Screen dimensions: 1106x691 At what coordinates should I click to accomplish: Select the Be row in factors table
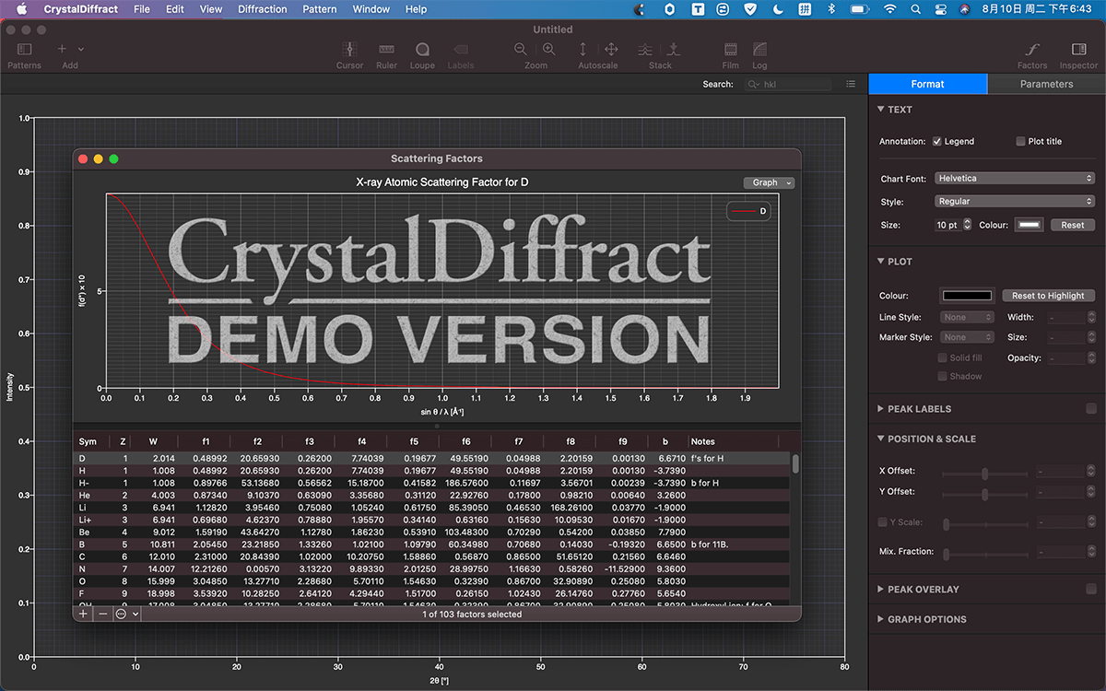click(x=431, y=532)
